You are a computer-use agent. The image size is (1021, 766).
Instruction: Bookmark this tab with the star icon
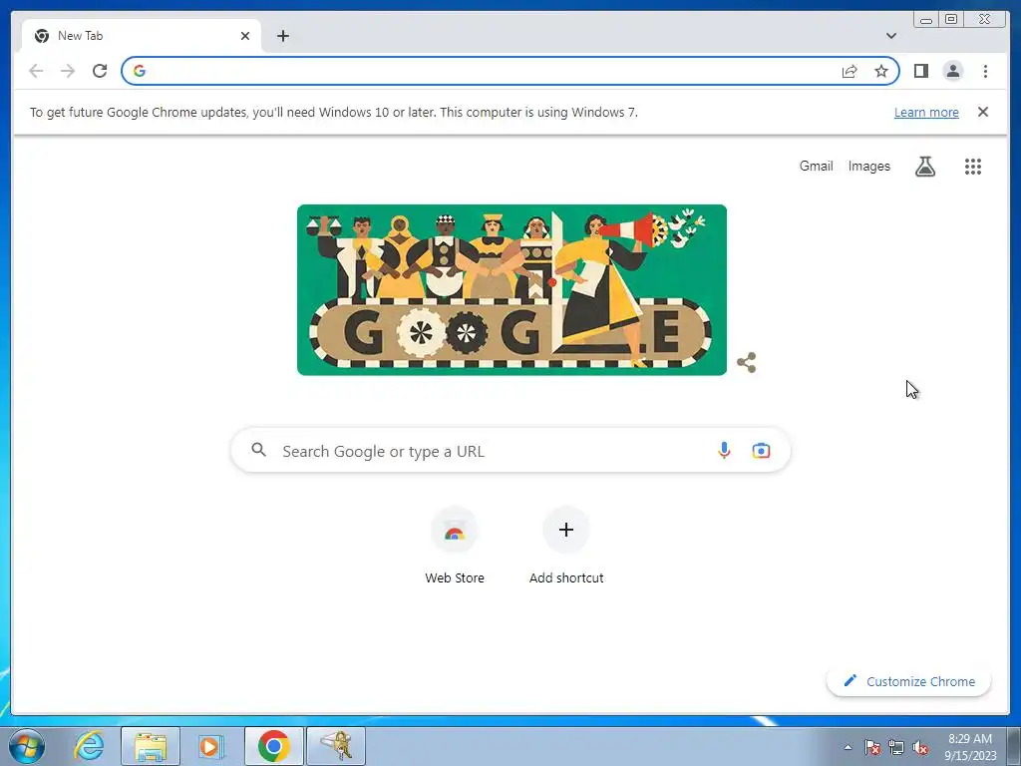(x=881, y=71)
